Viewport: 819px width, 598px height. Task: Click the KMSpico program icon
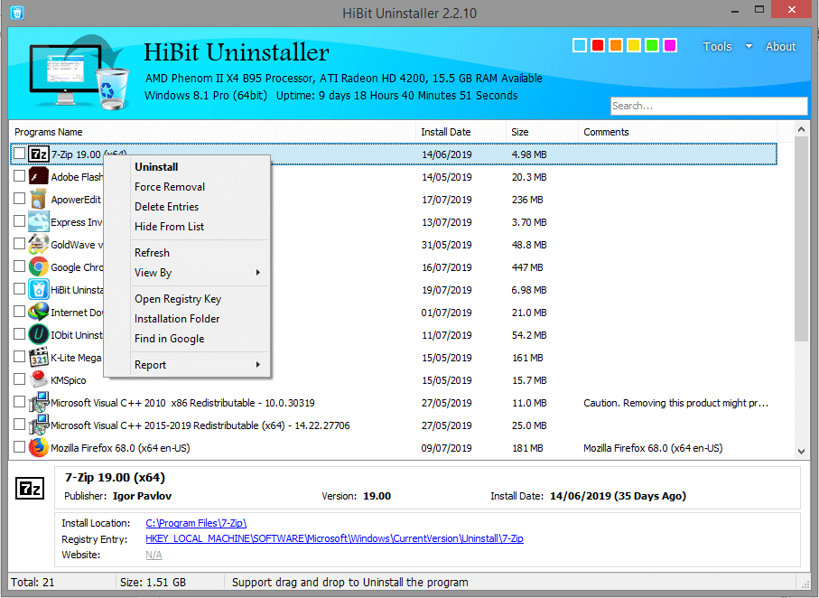point(39,379)
